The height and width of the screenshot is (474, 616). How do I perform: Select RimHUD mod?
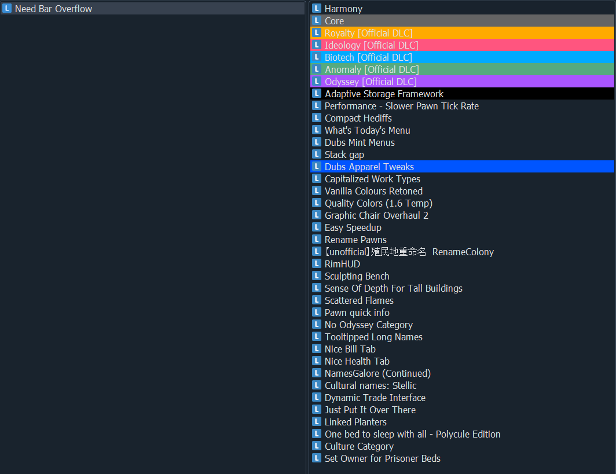point(463,264)
